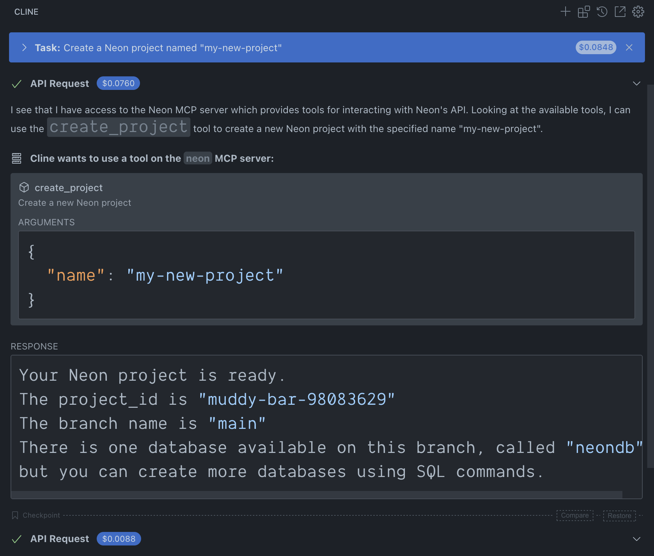
Task: Open the MCP Servers panel icon
Action: (x=584, y=12)
